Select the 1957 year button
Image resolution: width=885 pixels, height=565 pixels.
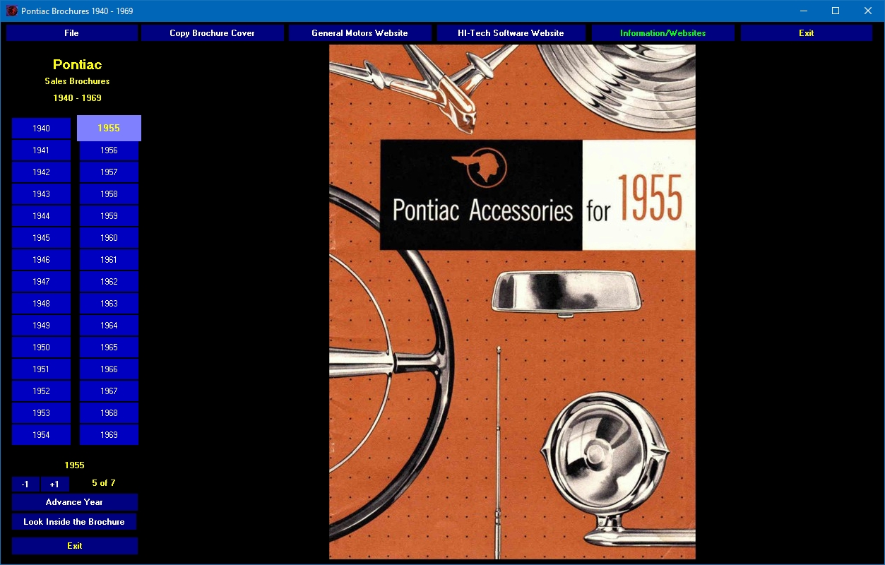[109, 172]
